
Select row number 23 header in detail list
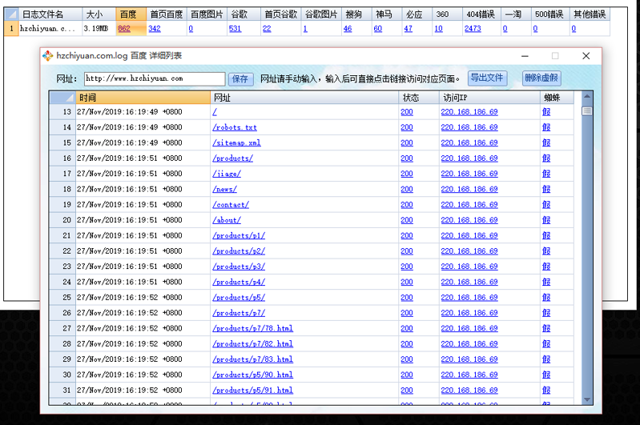click(62, 267)
